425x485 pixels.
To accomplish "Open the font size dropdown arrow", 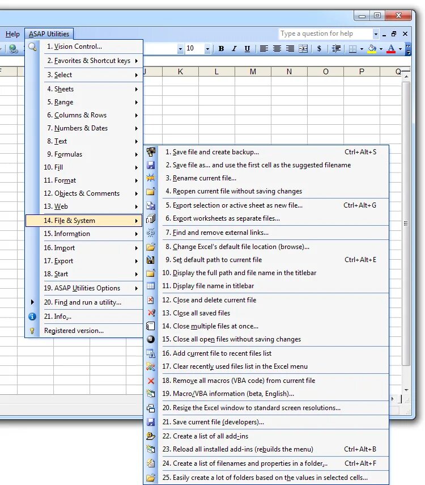I will (207, 49).
